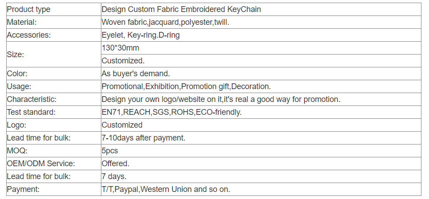The image size is (429, 199).
Task: Select the Product type label cell
Action: 54,9
